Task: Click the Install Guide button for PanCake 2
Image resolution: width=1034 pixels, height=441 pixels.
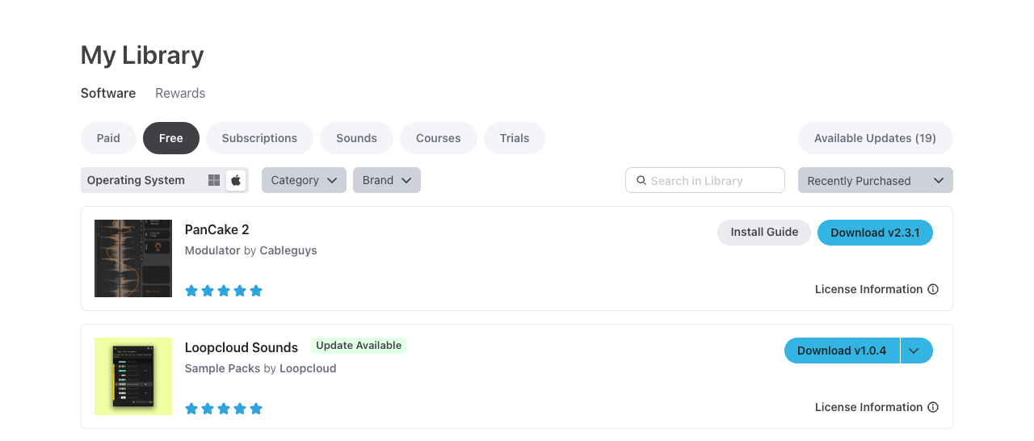Action: point(763,233)
